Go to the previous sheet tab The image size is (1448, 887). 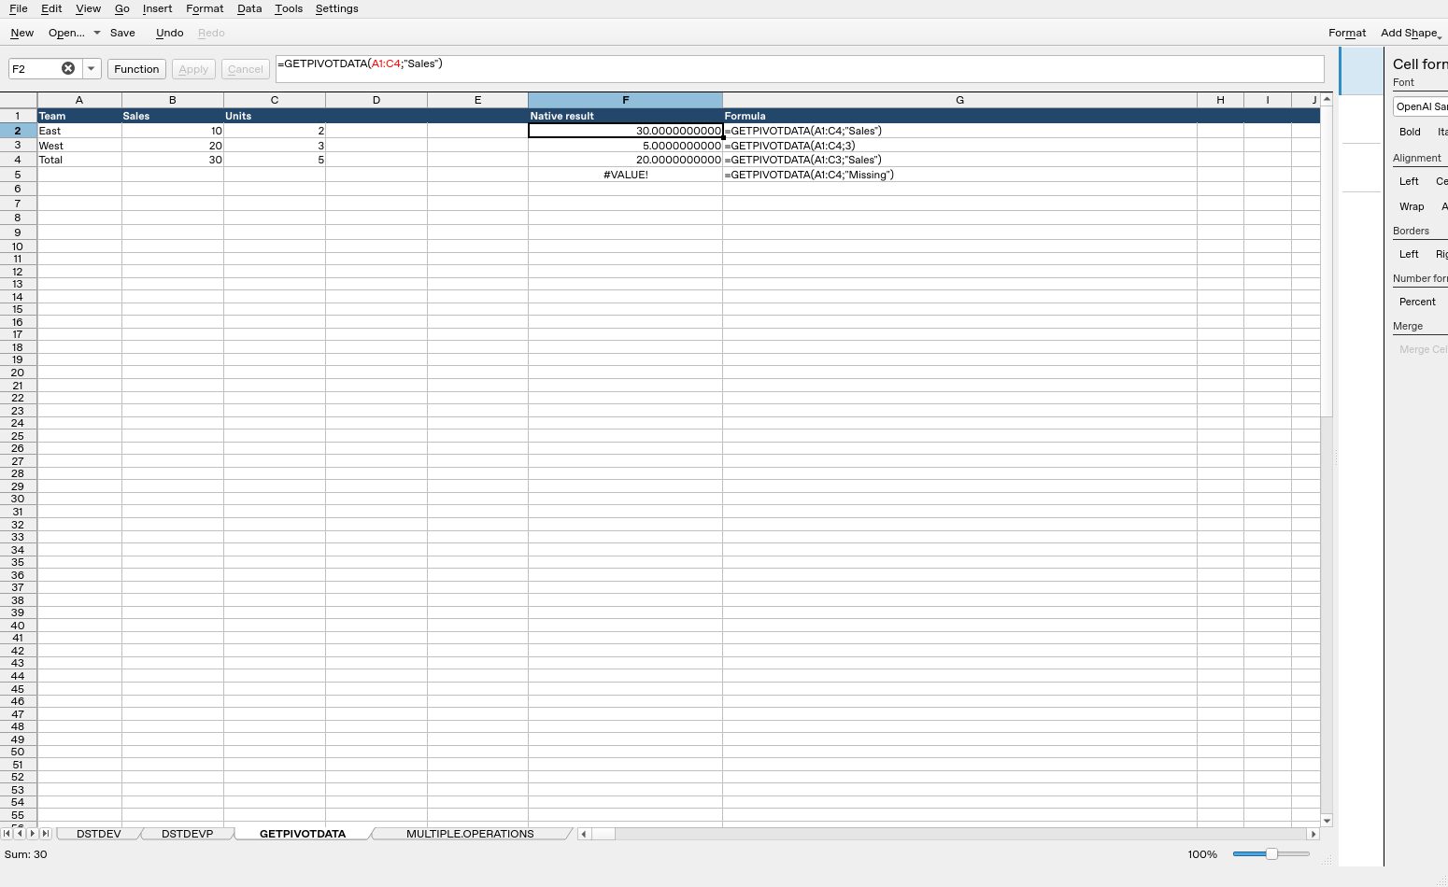20,834
